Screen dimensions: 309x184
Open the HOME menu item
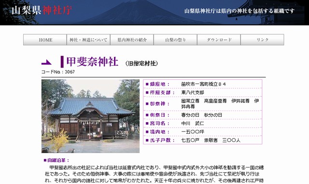tap(45, 40)
